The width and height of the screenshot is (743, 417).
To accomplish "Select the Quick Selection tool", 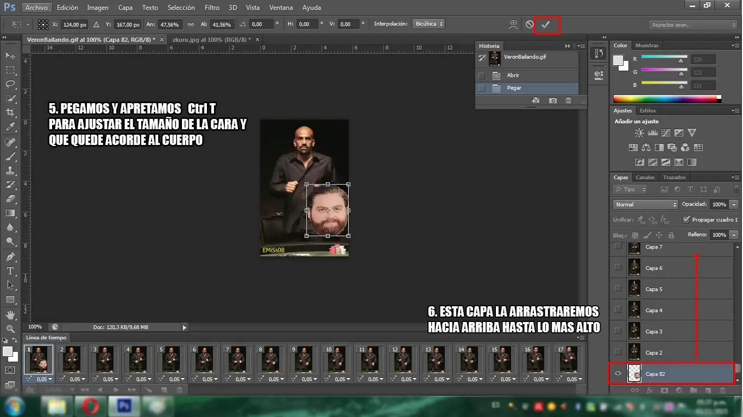I will [x=10, y=98].
